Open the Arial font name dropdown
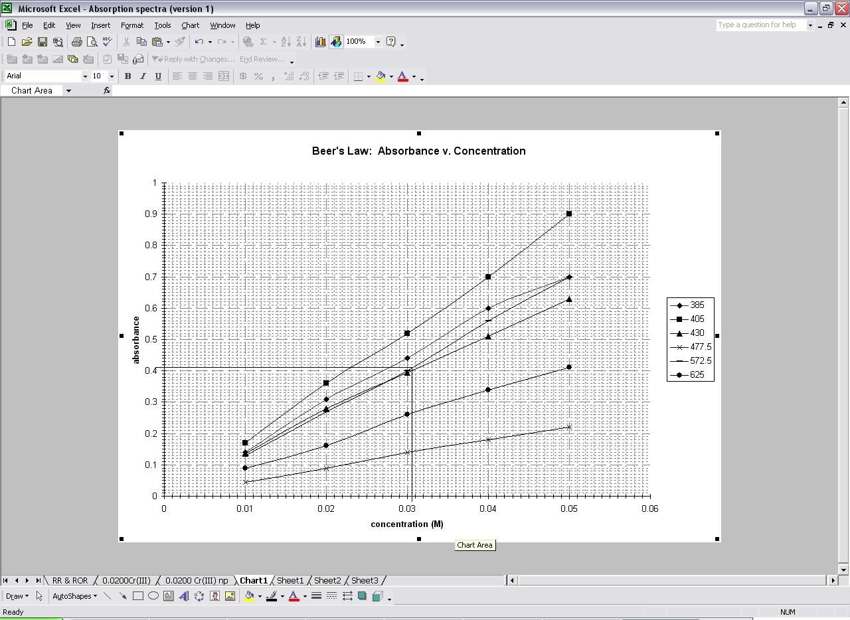Image resolution: width=850 pixels, height=620 pixels. coord(85,76)
